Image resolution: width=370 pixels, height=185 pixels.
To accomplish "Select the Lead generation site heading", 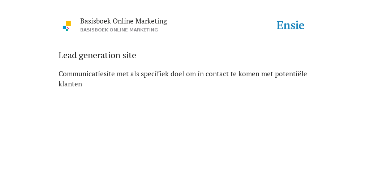I will click(x=97, y=55).
